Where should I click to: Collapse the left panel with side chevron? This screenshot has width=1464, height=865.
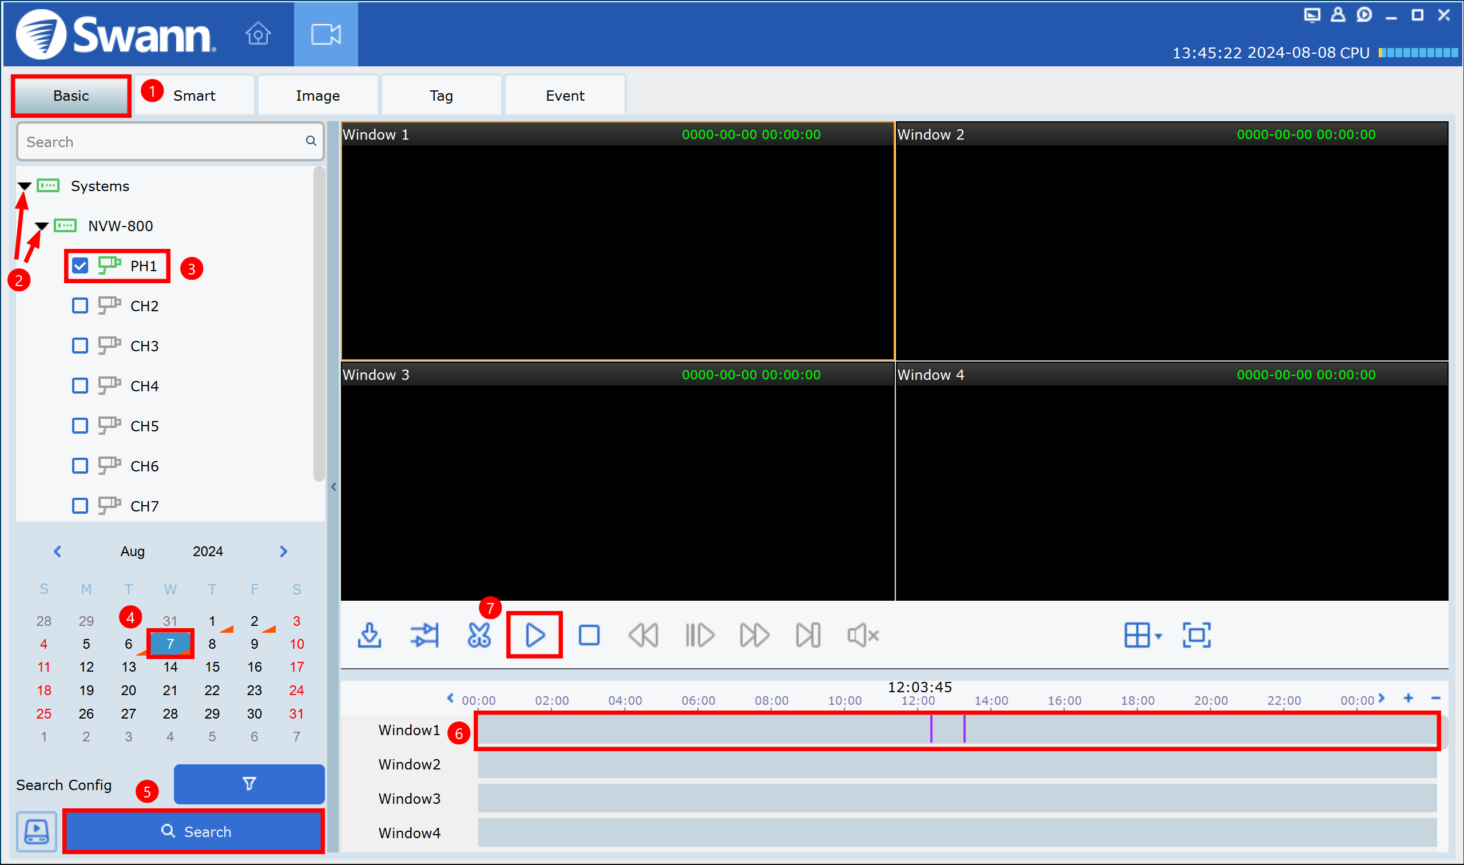pyautogui.click(x=334, y=487)
